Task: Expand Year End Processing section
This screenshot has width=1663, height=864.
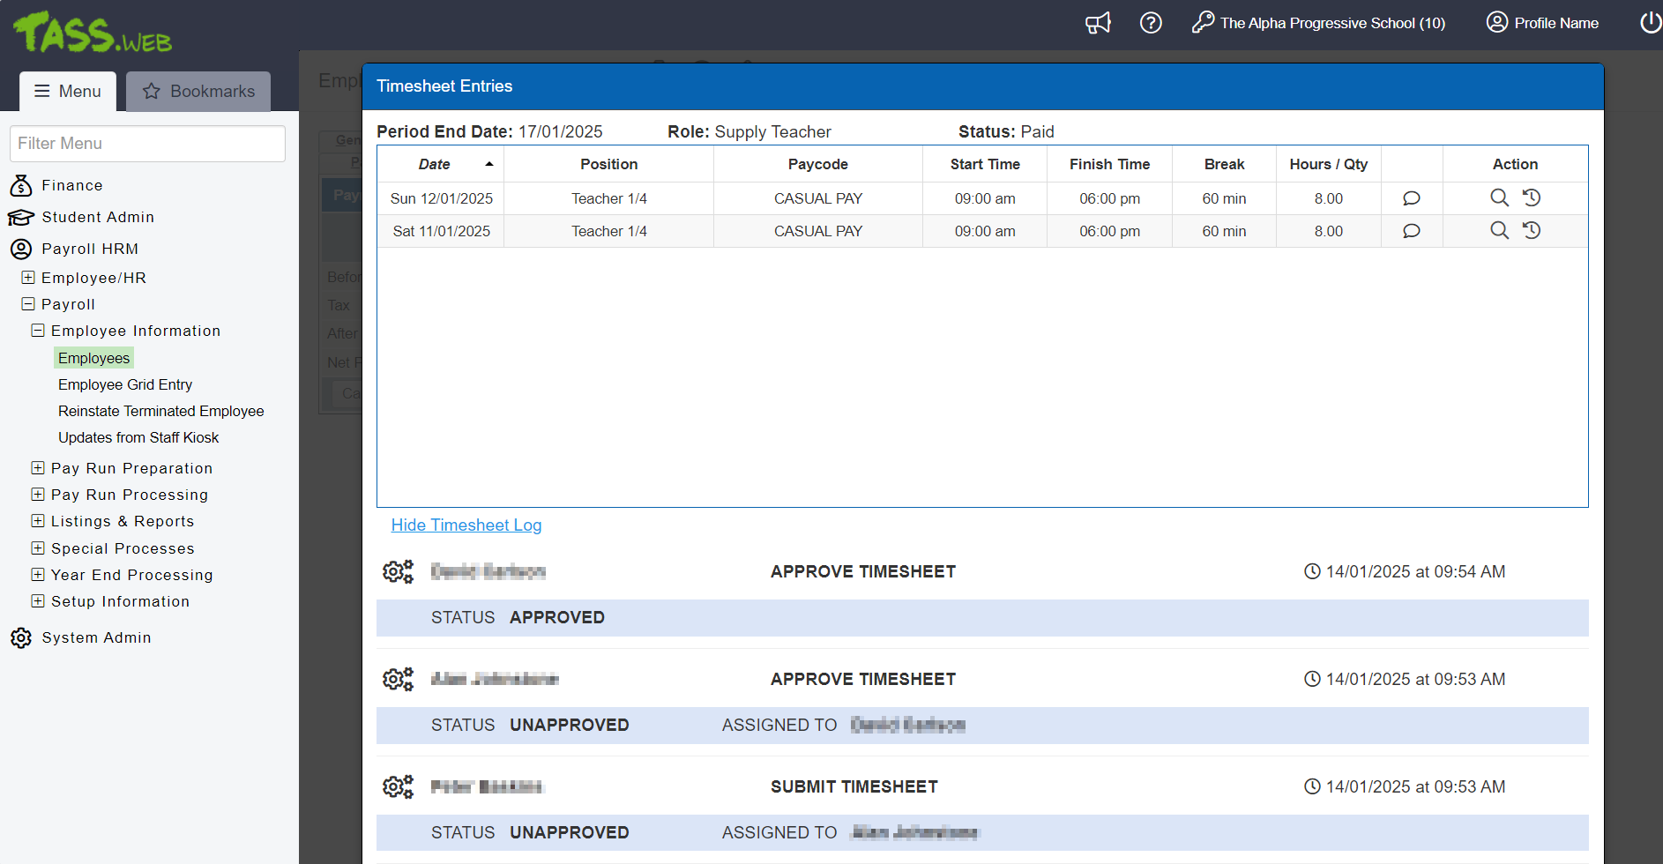Action: click(38, 575)
